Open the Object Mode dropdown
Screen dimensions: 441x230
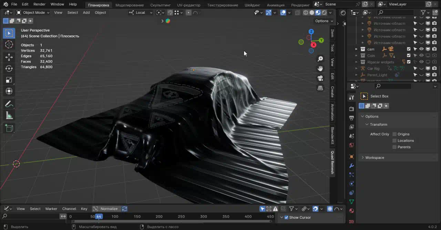point(33,12)
